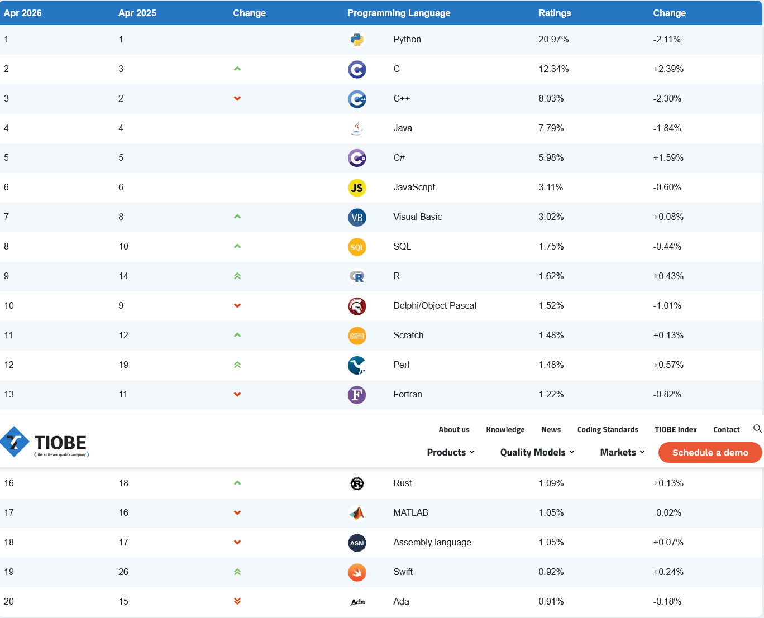764x618 pixels.
Task: Click the Visual Basic language name
Action: click(x=417, y=217)
